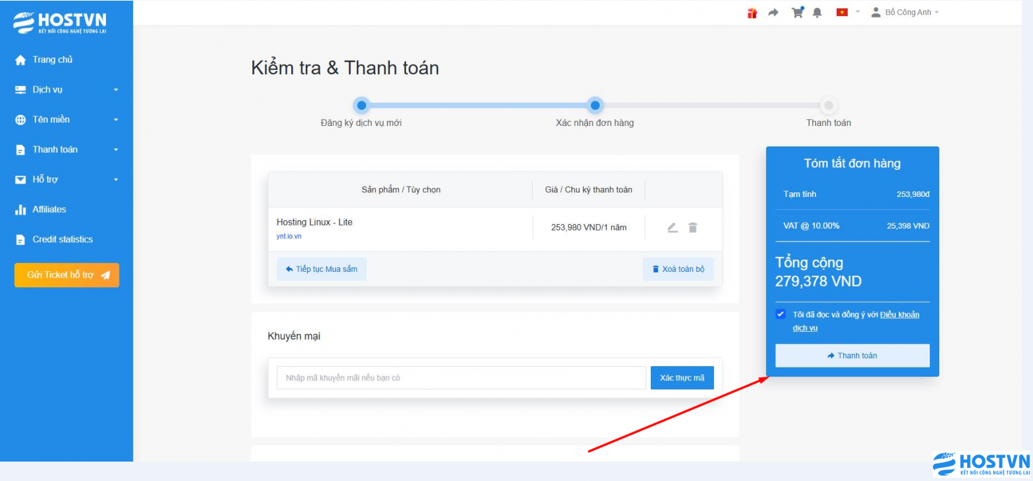The width and height of the screenshot is (1033, 481).
Task: Open the Điều khoản dịch vụ link
Action: point(899,315)
